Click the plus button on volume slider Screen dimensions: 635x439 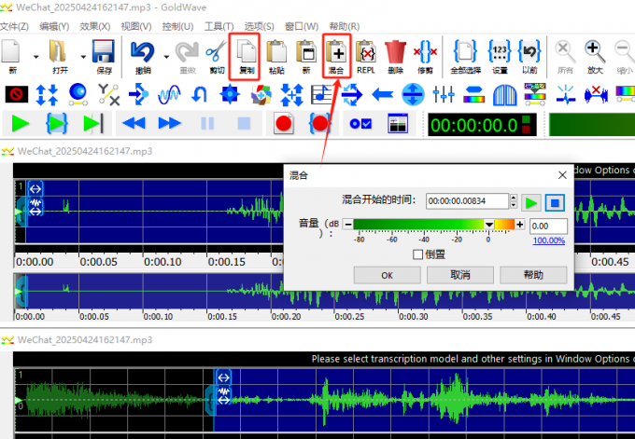[x=520, y=225]
